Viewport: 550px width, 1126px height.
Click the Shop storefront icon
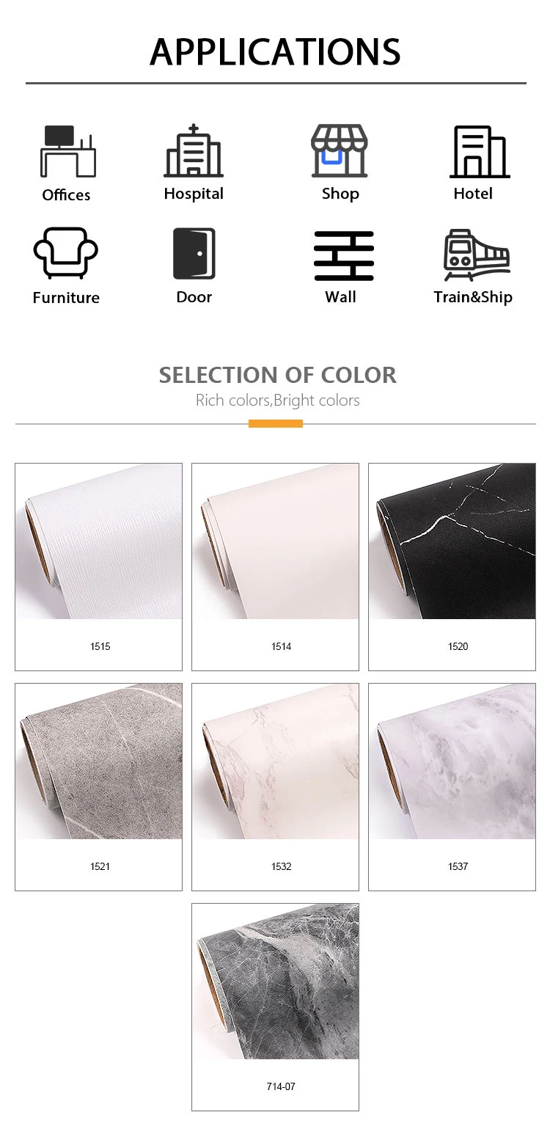(x=340, y=150)
